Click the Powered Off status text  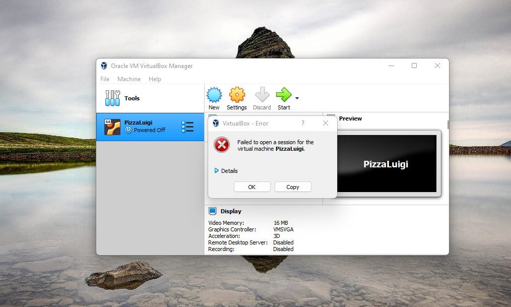click(150, 130)
